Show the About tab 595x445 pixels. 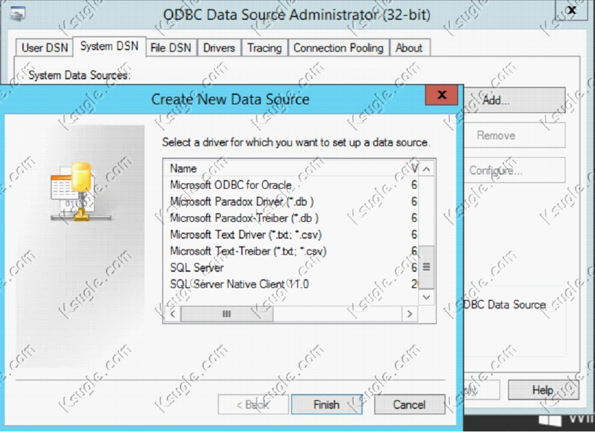point(409,48)
